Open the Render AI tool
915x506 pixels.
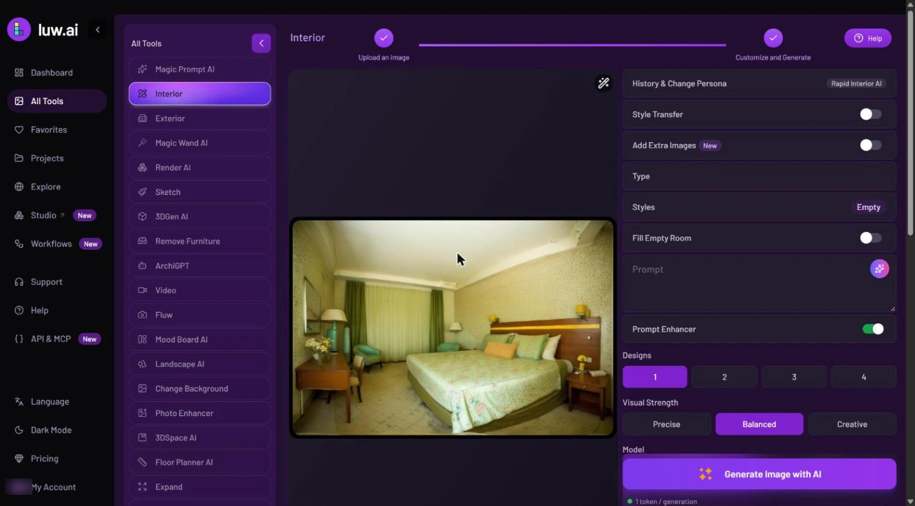(x=200, y=168)
